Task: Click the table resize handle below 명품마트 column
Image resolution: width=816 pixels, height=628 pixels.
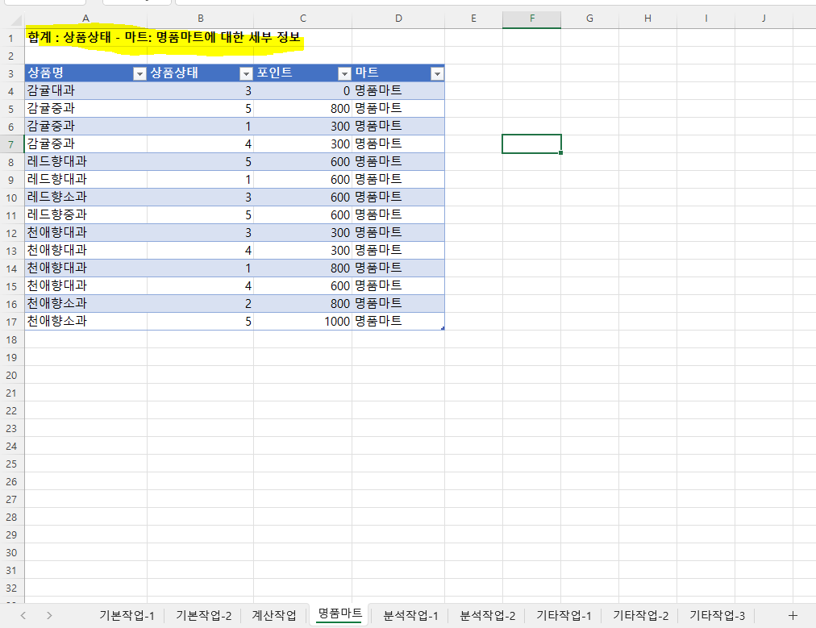Action: 443,328
